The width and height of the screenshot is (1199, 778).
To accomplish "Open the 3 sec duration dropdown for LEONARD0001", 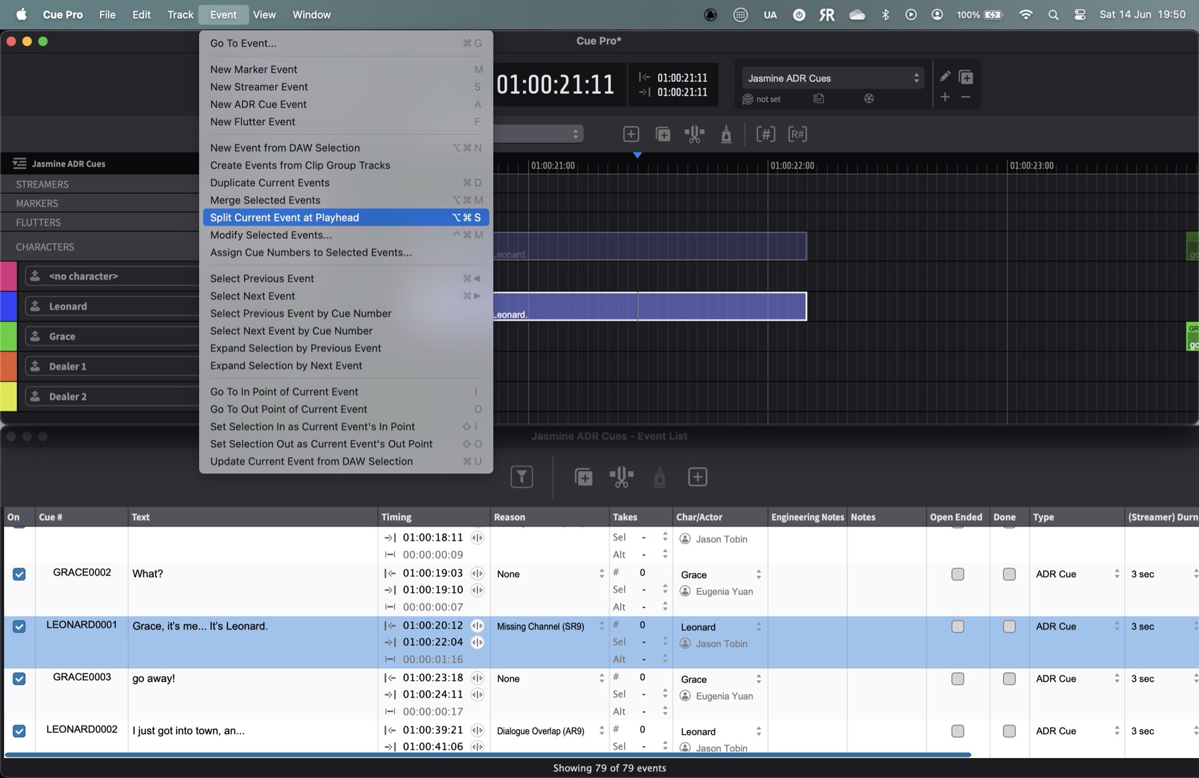I will coord(1163,626).
